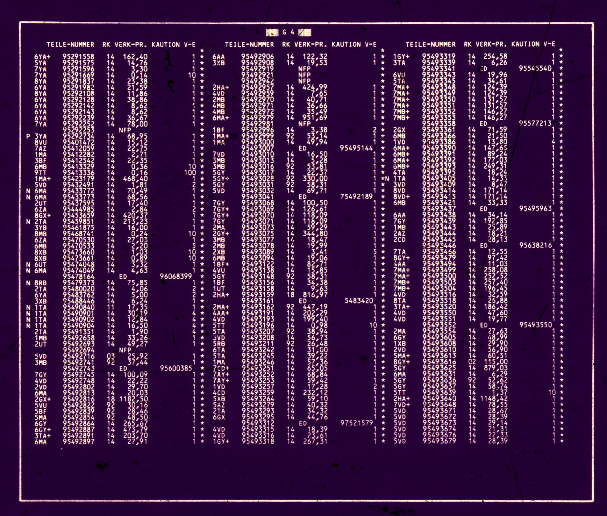Click the price 344,80
Image resolution: width=607 pixels, height=516 pixels.
(315, 234)
